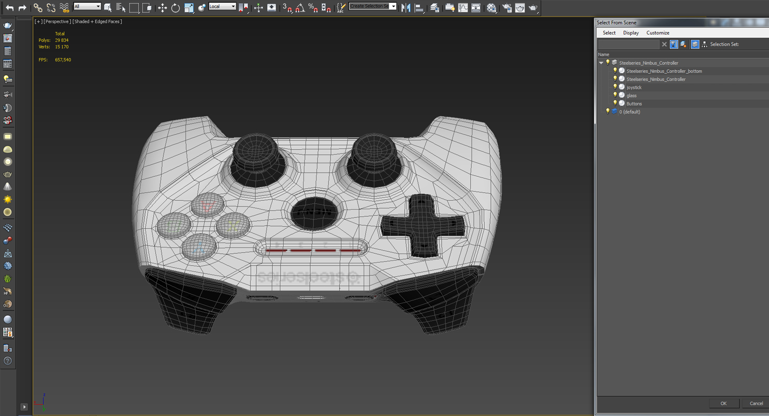Open the Display menu in Select From Scene
The width and height of the screenshot is (769, 416).
631,33
